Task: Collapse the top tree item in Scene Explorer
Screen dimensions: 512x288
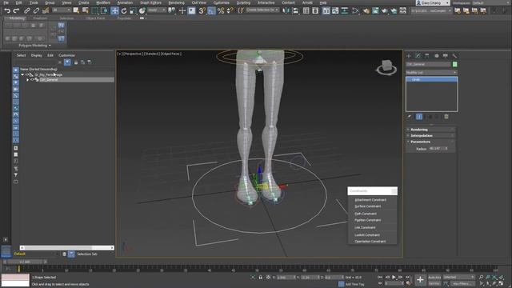Action: (22, 74)
